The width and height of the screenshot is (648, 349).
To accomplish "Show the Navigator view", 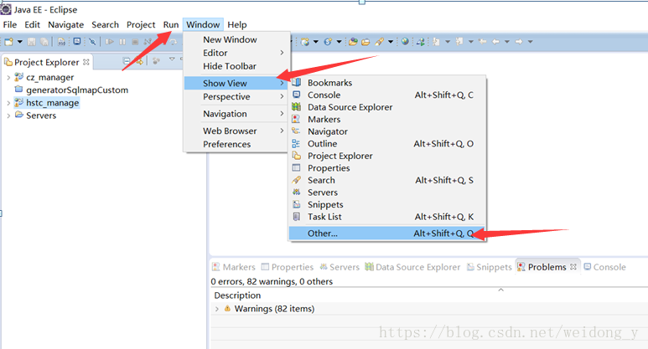I will tap(387, 131).
